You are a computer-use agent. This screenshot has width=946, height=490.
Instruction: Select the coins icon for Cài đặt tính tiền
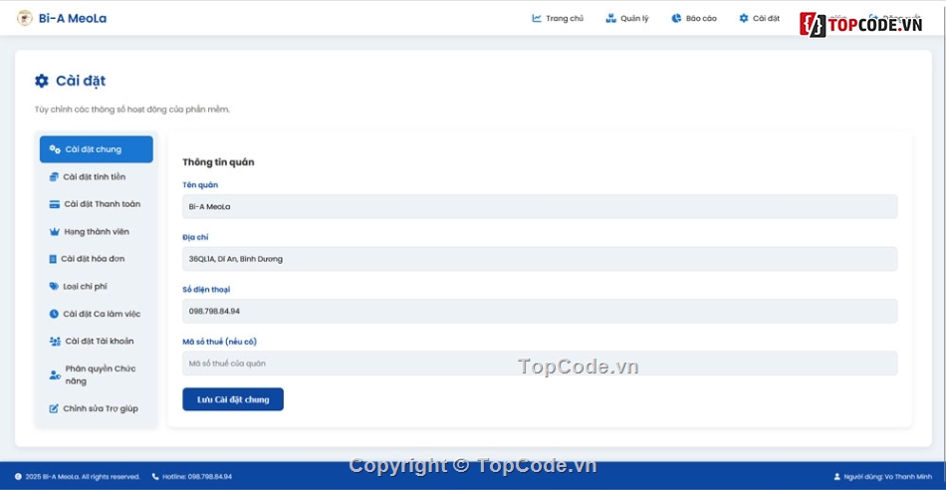click(x=54, y=177)
